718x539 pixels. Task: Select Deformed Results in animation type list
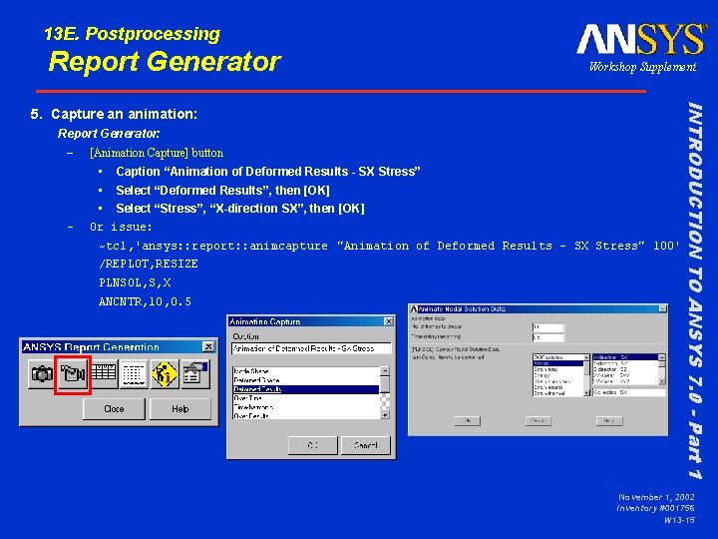(306, 389)
